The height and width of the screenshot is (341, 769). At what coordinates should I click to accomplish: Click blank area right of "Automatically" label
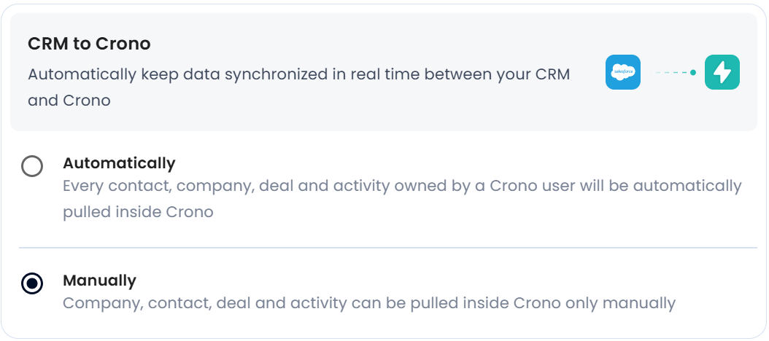438,163
